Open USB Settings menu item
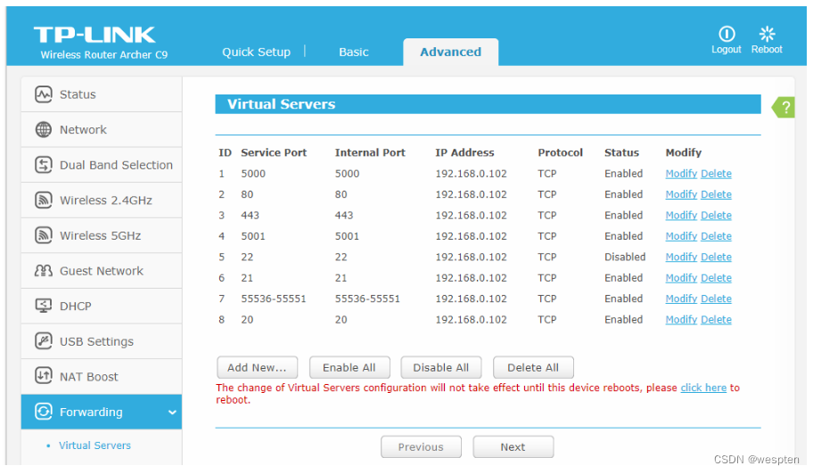The height and width of the screenshot is (474, 813). click(101, 341)
